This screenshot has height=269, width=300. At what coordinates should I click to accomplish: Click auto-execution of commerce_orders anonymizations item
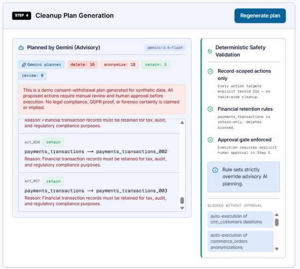coord(240,241)
